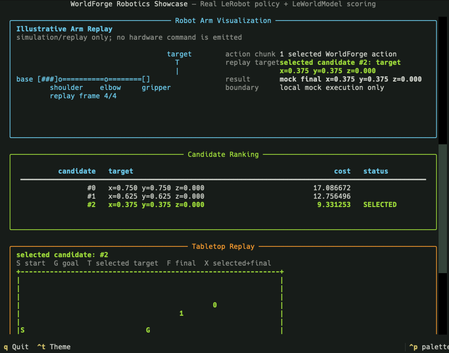449x353 pixels.
Task: Select the candidate #0 row label
Action: [92, 188]
